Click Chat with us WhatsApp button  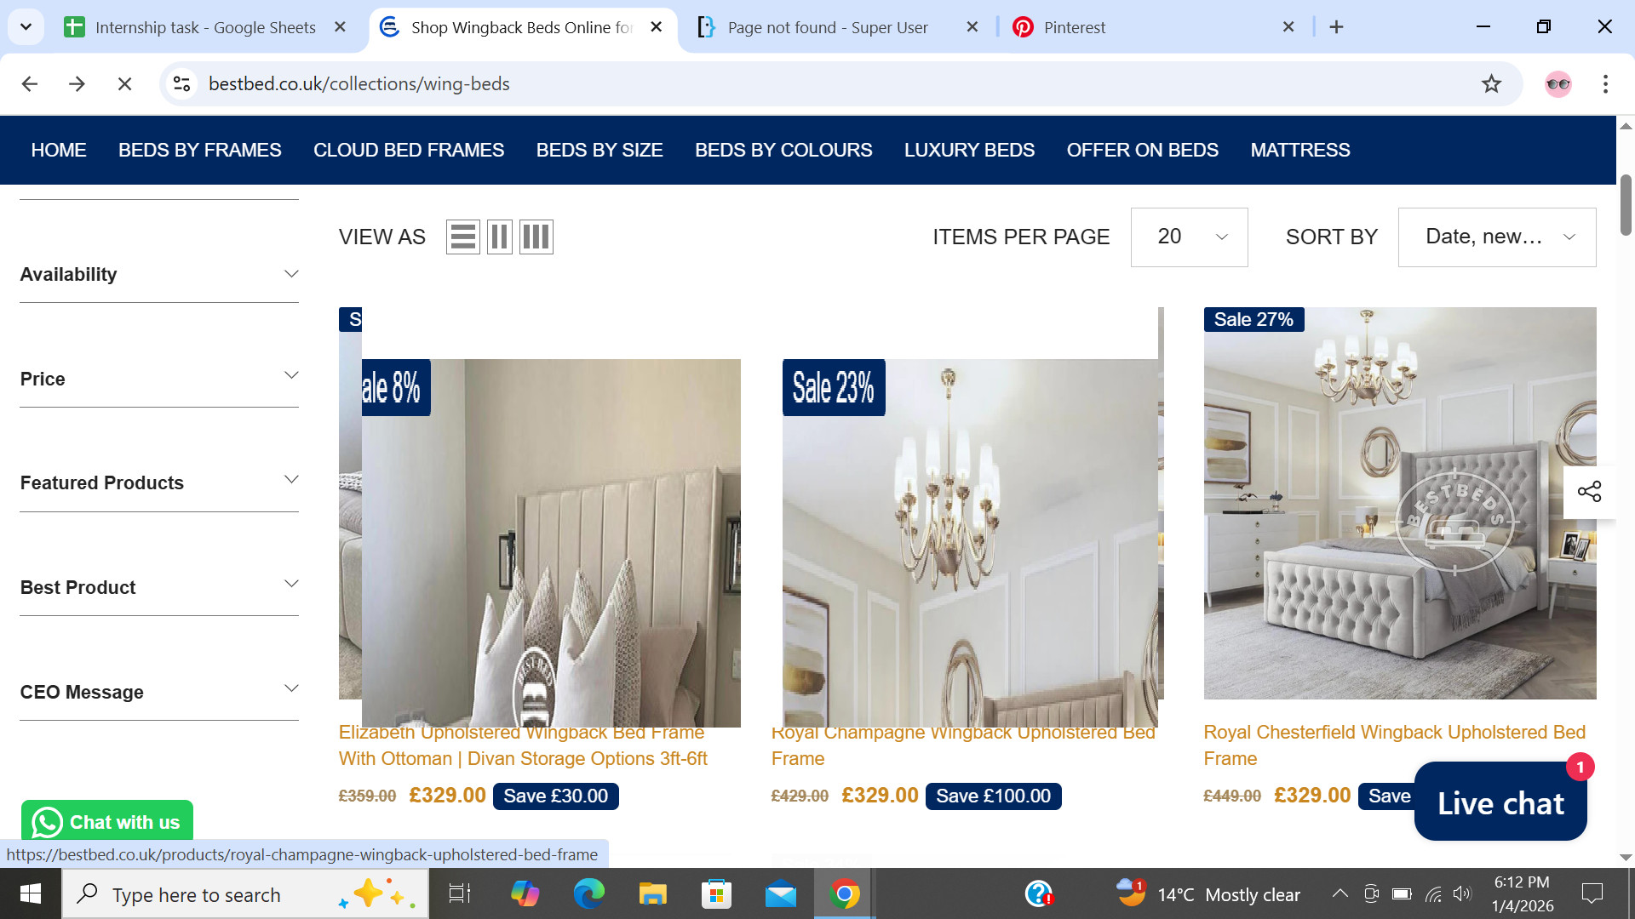pos(107,822)
